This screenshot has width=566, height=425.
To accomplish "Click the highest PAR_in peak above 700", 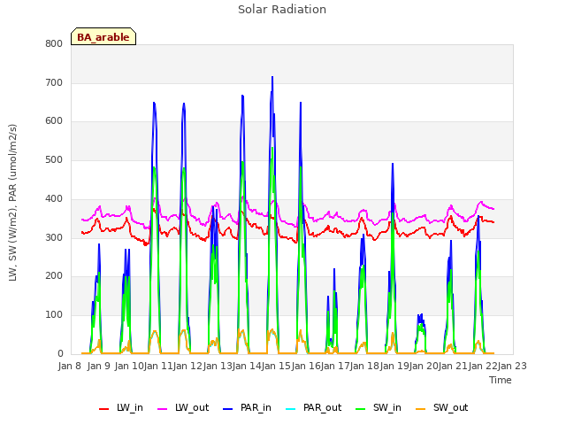I will (272, 77).
